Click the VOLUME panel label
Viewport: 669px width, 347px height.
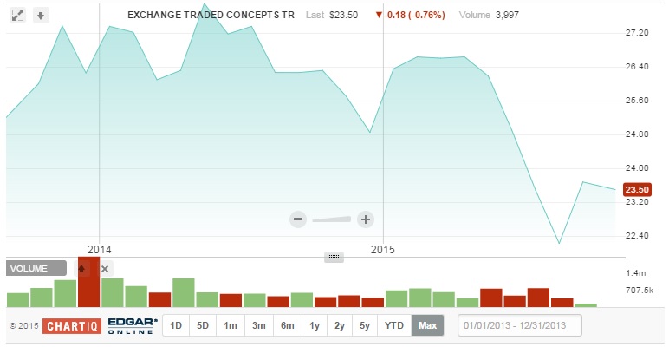[36, 269]
